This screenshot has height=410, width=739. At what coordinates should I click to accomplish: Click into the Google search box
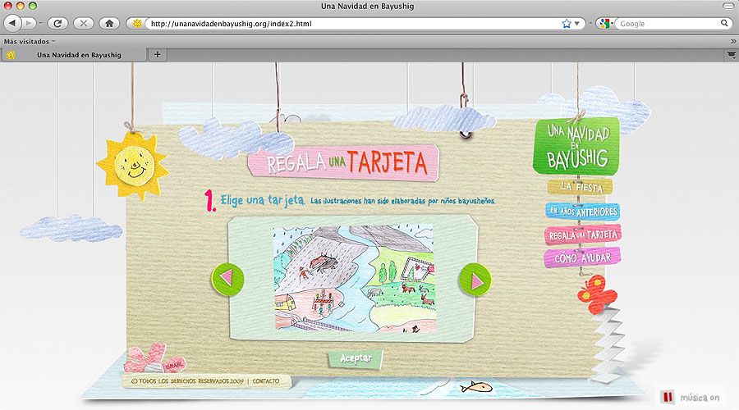(x=668, y=24)
